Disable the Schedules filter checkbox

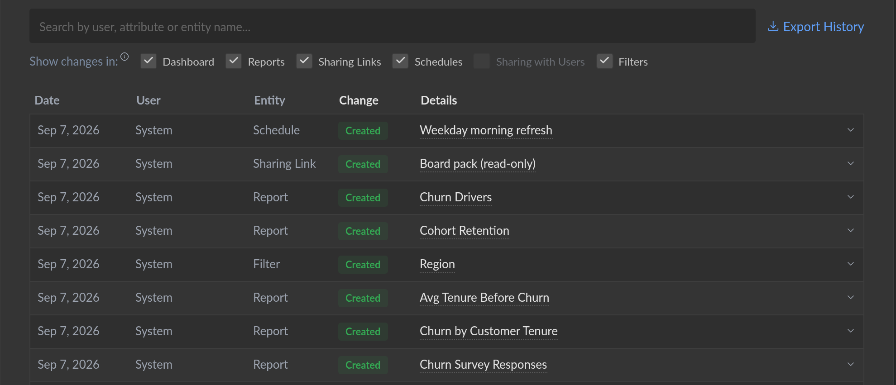pos(400,61)
